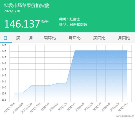This screenshot has width=135, height=118.
Task: Click the x-axis date 2024/1/8
Action: pyautogui.click(x=106, y=107)
